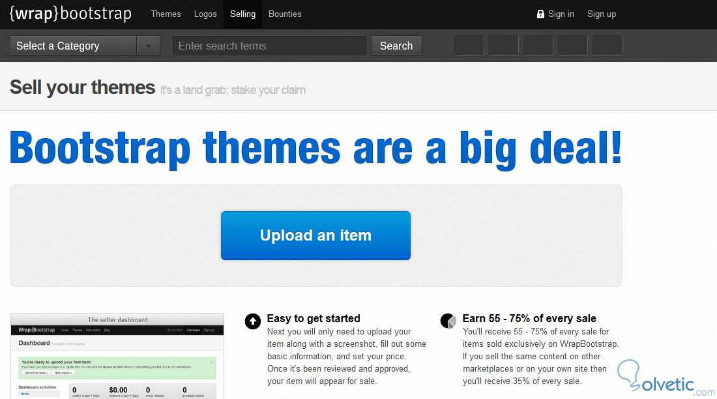Click the upload arrow icon near Easy to get started
Image resolution: width=717 pixels, height=399 pixels.
pos(253,321)
